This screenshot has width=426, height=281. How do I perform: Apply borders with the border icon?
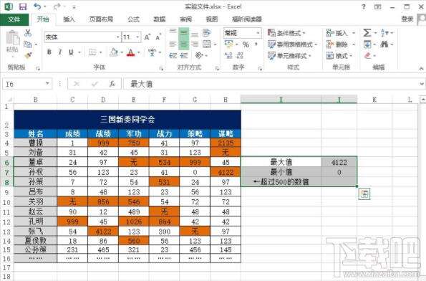[92, 52]
